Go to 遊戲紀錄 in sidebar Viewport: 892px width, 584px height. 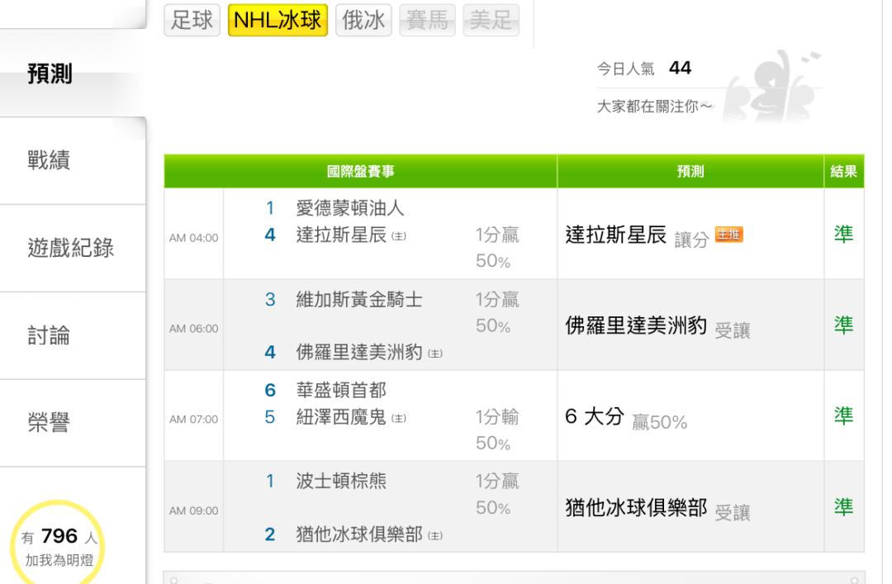click(73, 248)
